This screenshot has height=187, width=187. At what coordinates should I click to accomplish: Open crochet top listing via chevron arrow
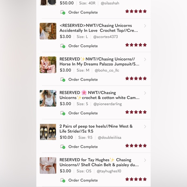click(x=145, y=26)
